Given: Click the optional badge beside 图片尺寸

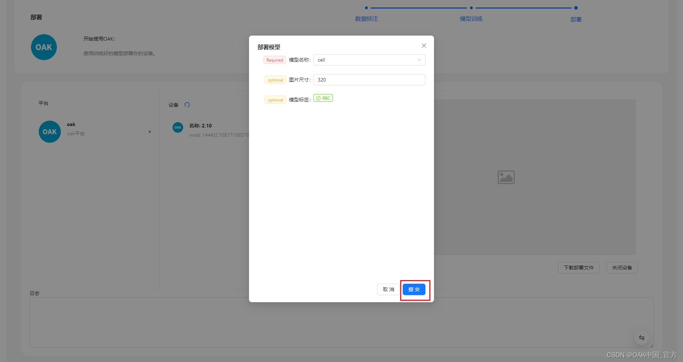Looking at the screenshot, I should click(275, 80).
